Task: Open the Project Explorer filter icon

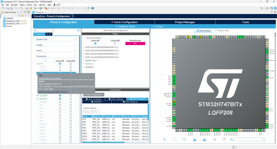Action: click(26, 16)
